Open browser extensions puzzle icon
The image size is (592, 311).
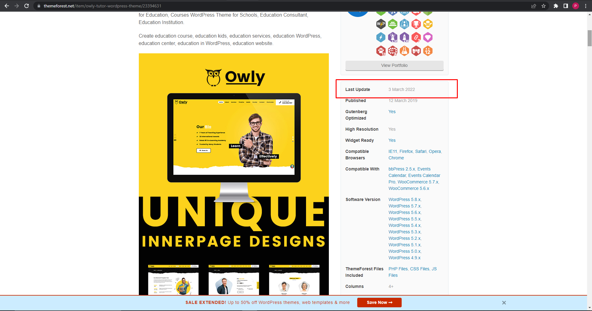pyautogui.click(x=556, y=6)
